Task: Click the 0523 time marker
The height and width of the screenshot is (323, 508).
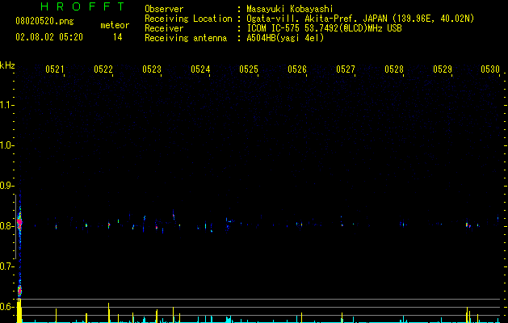Action: [152, 69]
